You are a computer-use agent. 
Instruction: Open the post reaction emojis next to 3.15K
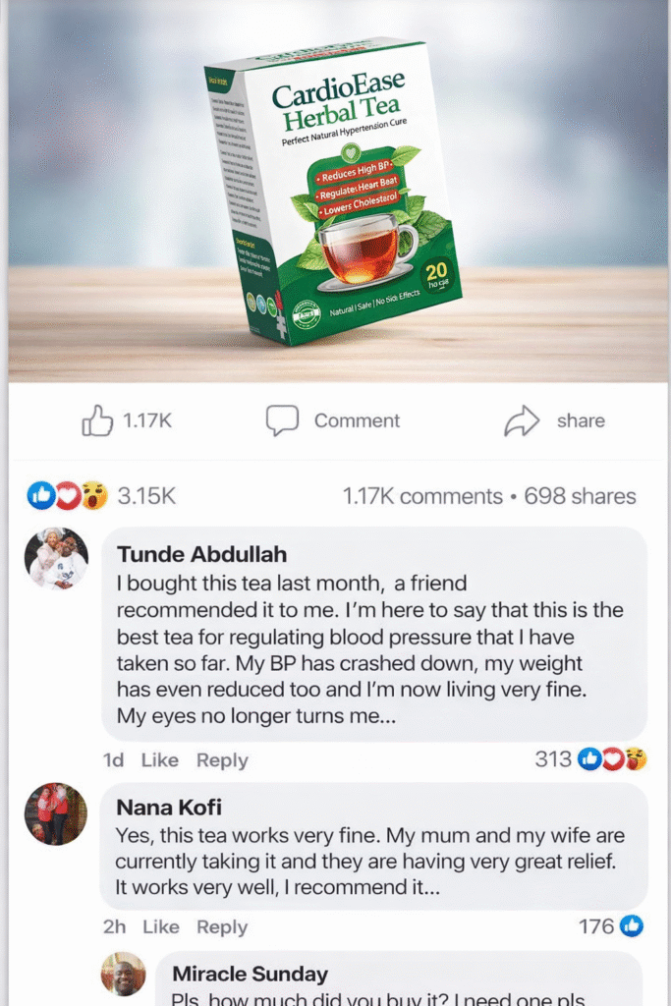tap(67, 496)
